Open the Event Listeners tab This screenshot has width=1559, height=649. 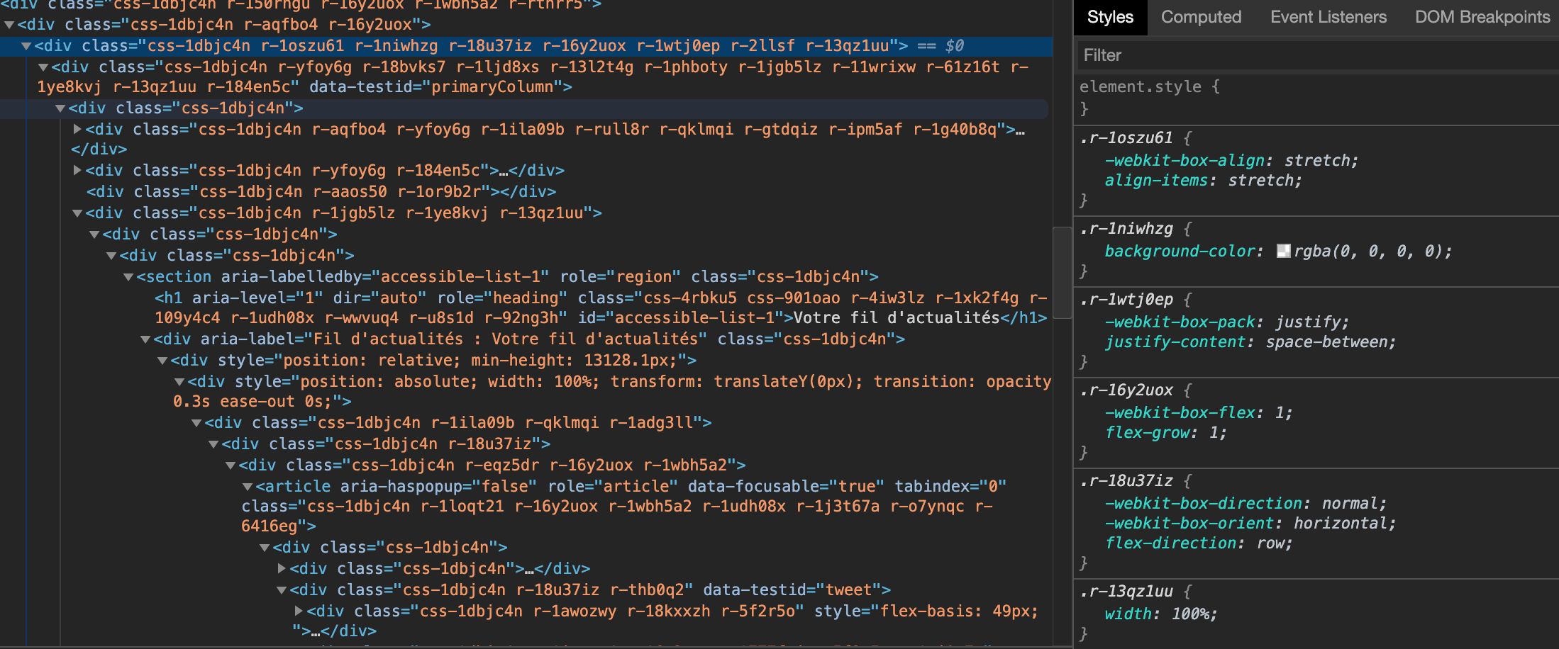1328,17
